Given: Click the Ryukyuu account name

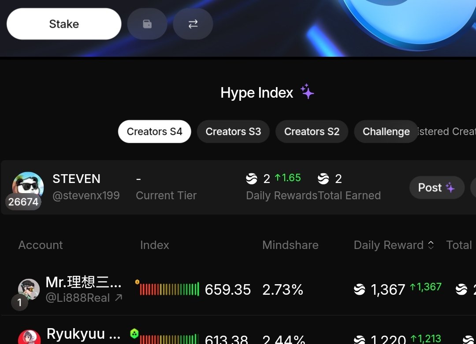Looking at the screenshot, I should point(83,334).
